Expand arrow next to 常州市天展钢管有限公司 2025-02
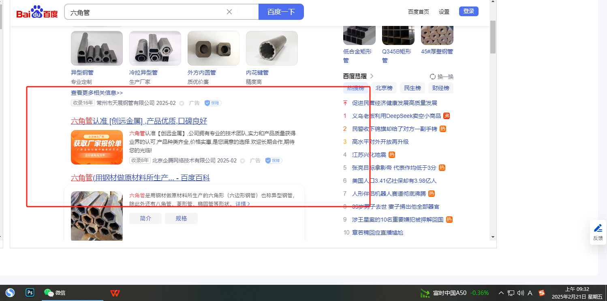Viewport: 607px width, 301px height. [182, 103]
